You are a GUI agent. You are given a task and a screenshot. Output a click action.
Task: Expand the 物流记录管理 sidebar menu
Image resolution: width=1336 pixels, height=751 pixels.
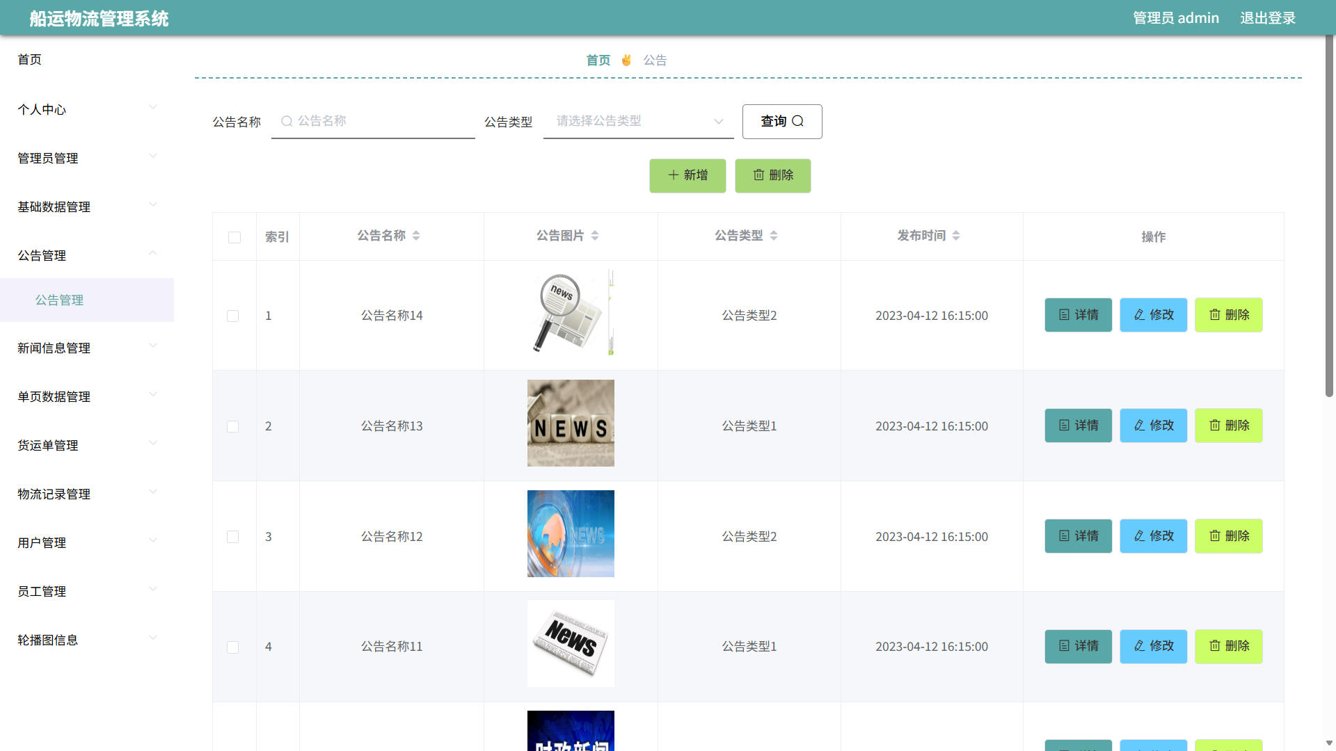click(87, 494)
